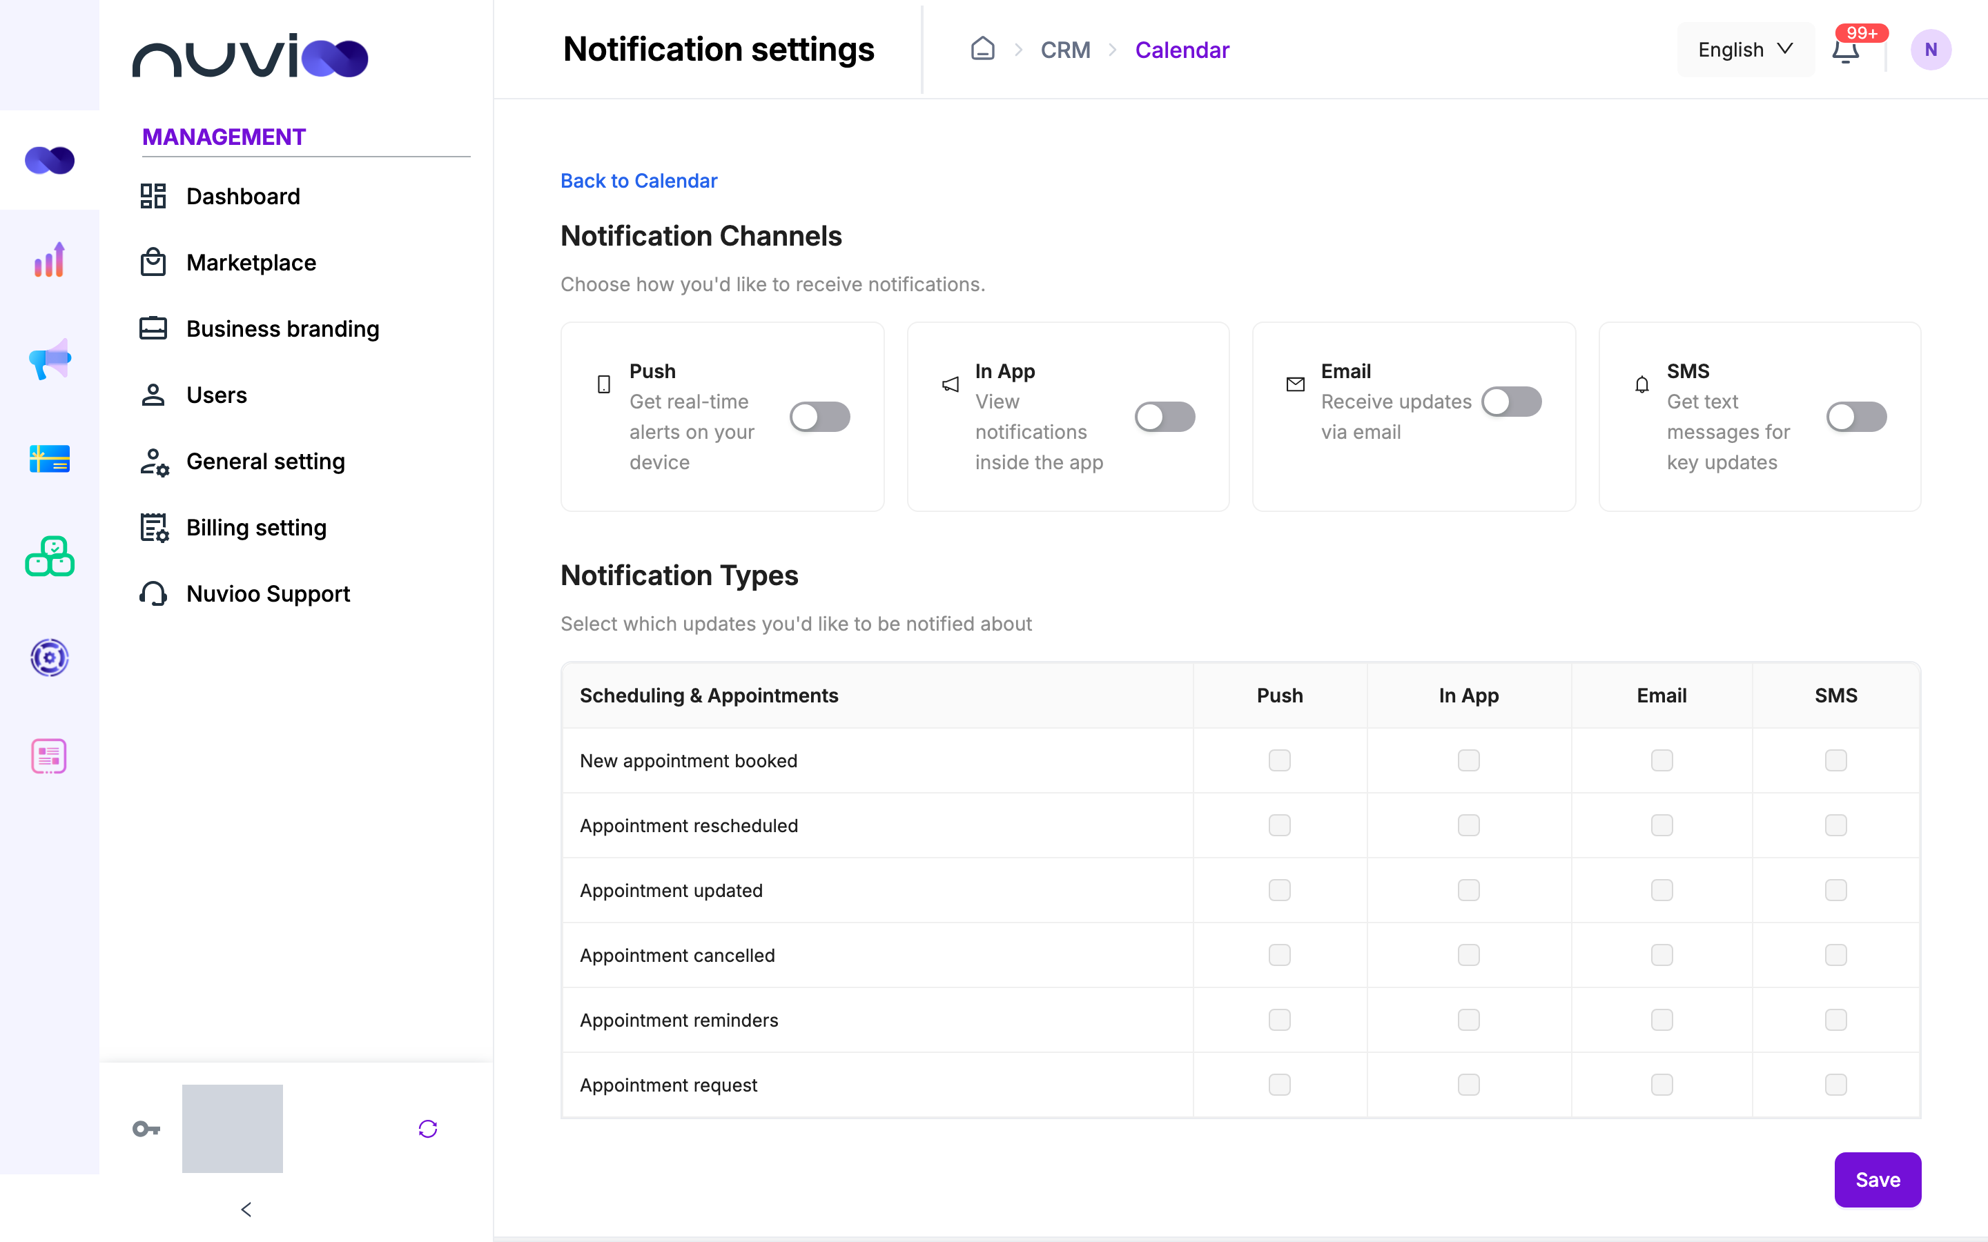Open Billing setting
The image size is (1988, 1242).
233,527
